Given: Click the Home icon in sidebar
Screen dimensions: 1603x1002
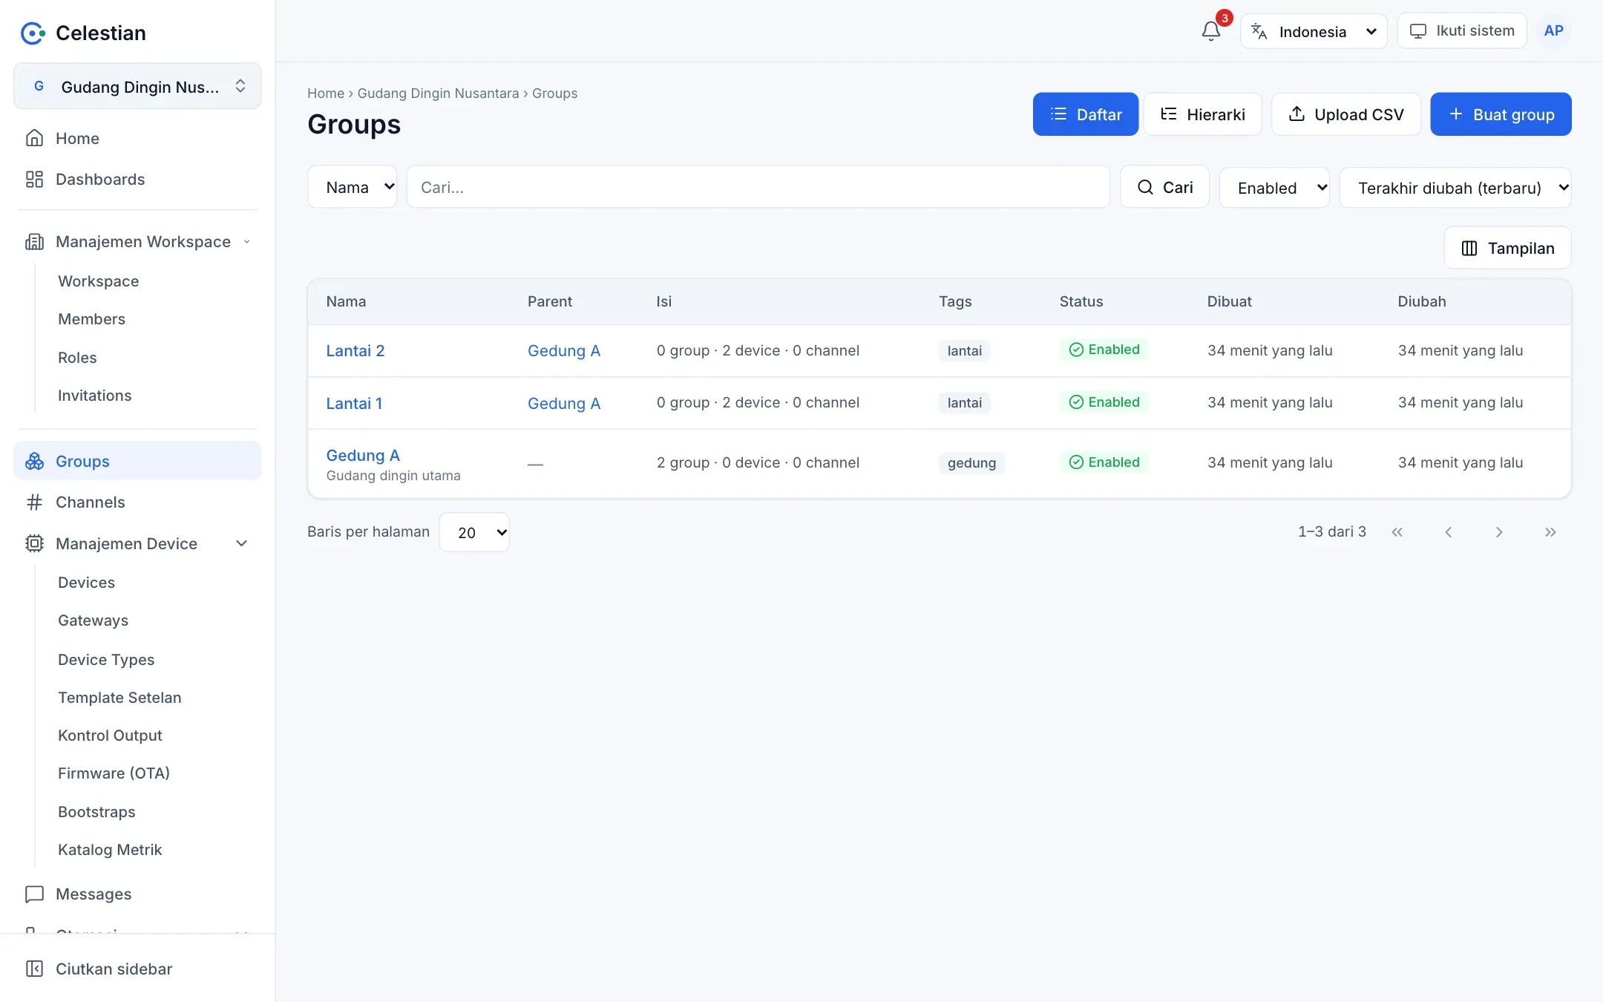Looking at the screenshot, I should (x=34, y=138).
